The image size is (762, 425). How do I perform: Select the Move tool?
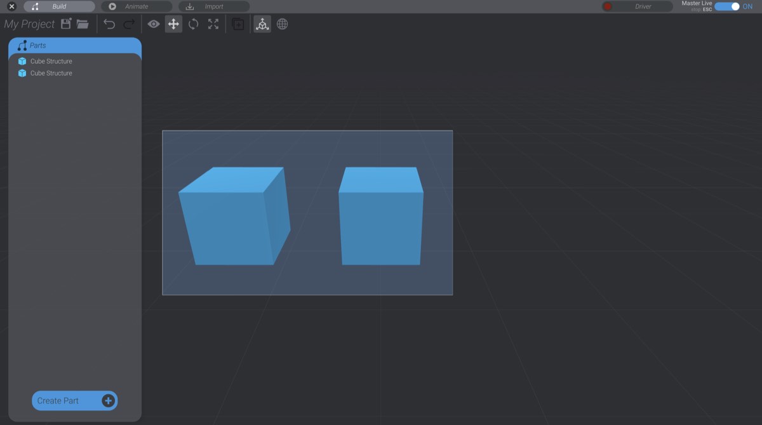tap(173, 24)
